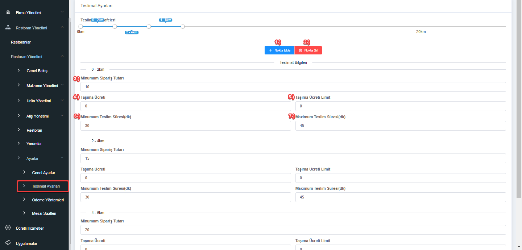
Task: Click the arrow icon beside Restoran
Action: coord(19,130)
